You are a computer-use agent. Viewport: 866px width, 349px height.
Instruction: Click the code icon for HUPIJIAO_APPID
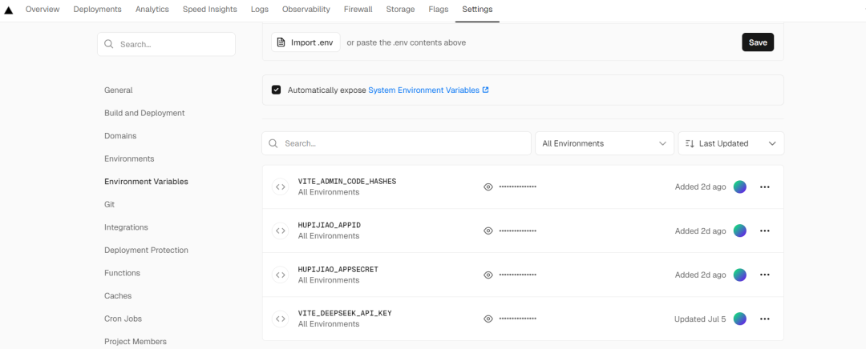281,231
